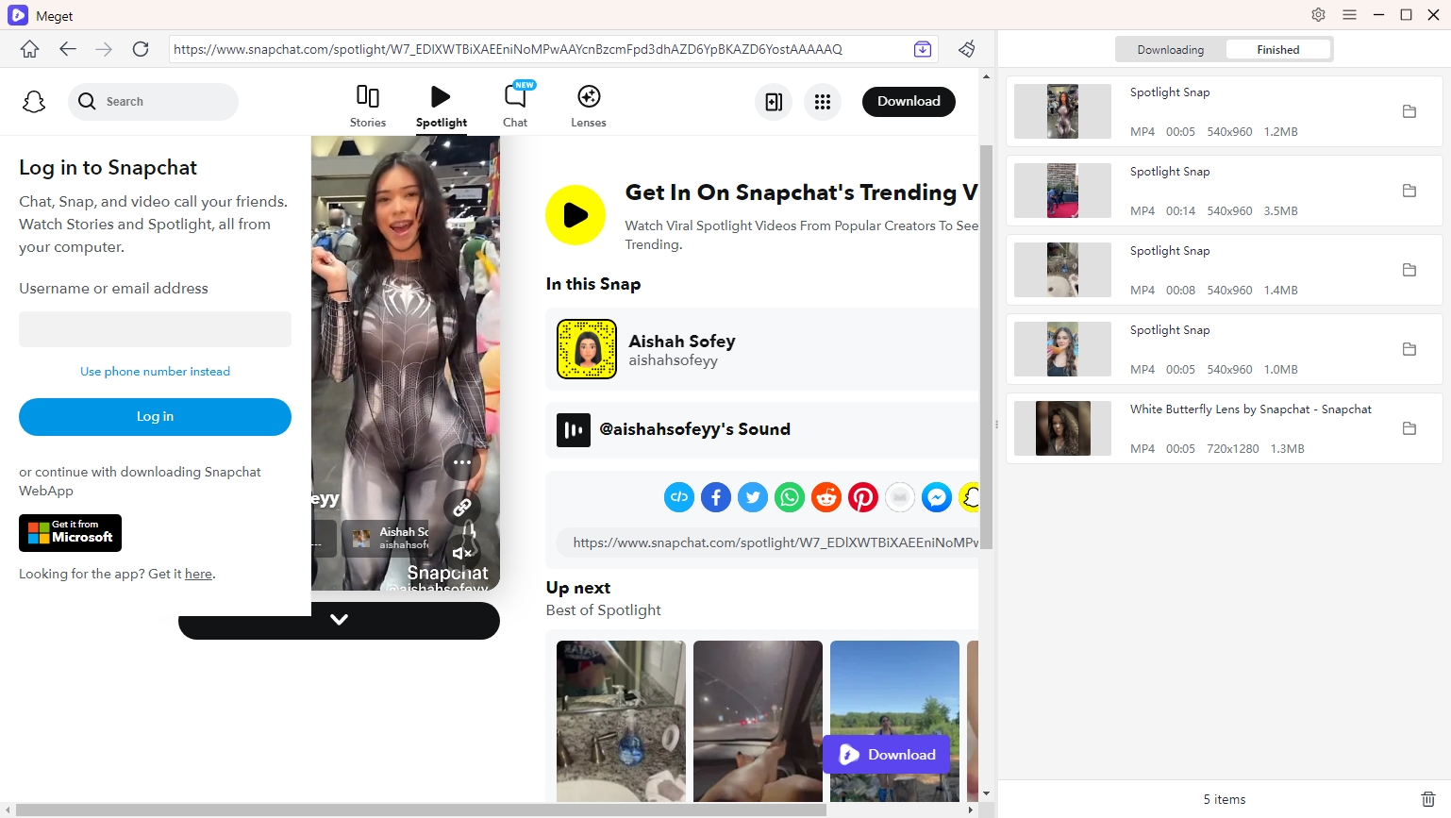Viewport: 1451px width, 818px height.
Task: Open folder for Spotlight Snap 1.4MB
Action: tap(1409, 270)
